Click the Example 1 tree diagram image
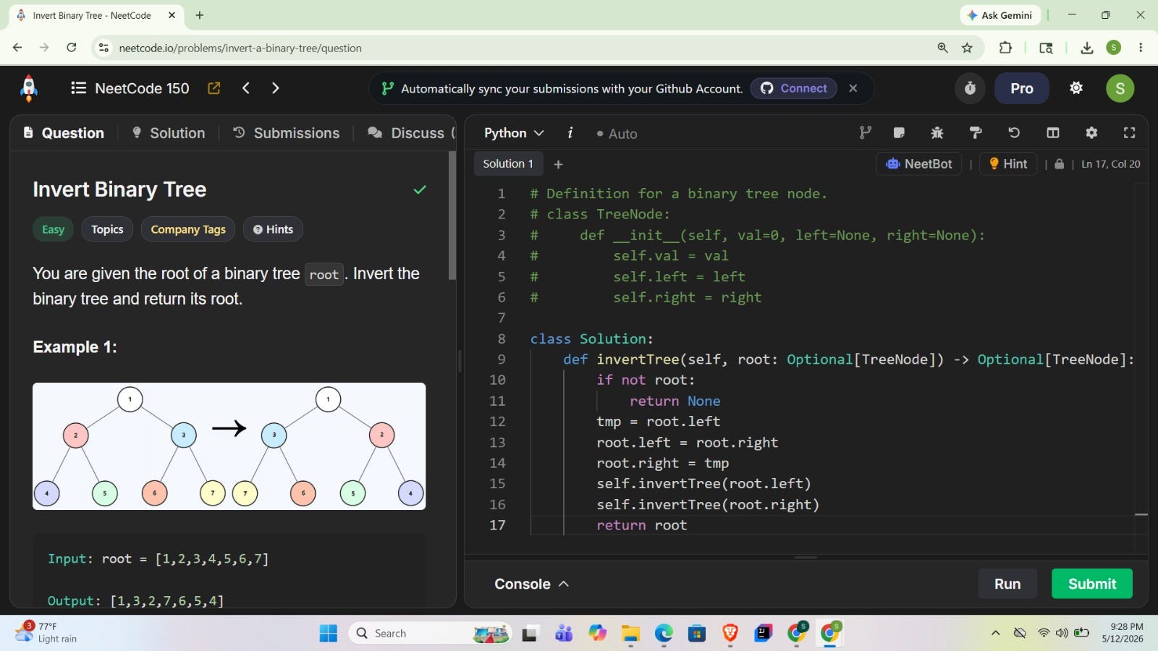 pyautogui.click(x=229, y=446)
